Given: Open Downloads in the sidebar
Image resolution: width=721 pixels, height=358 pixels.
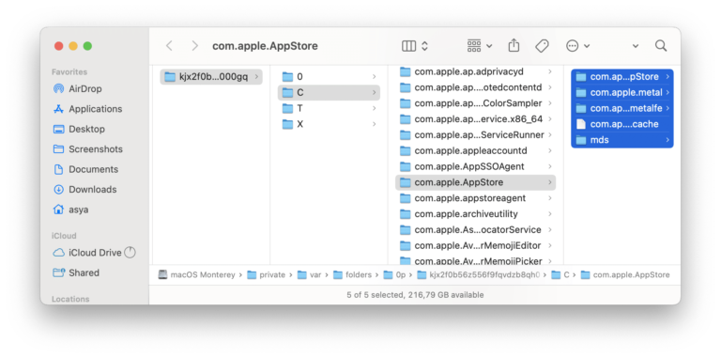Looking at the screenshot, I should click(85, 190).
